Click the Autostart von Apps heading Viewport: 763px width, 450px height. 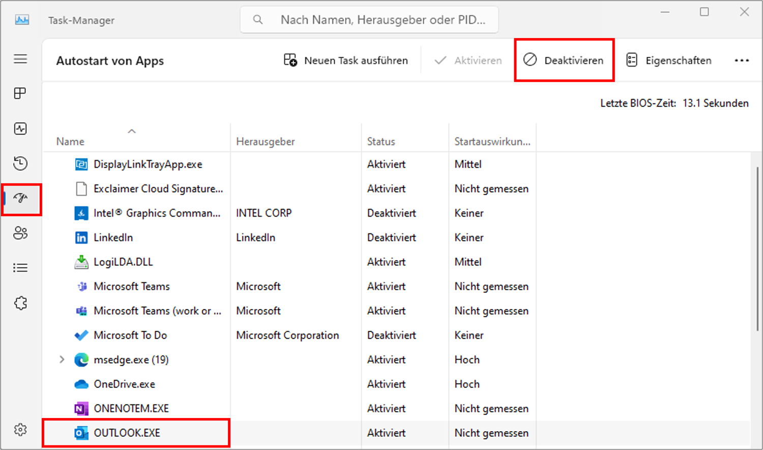click(110, 61)
